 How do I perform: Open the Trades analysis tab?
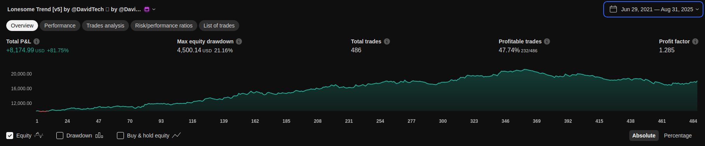pyautogui.click(x=105, y=26)
